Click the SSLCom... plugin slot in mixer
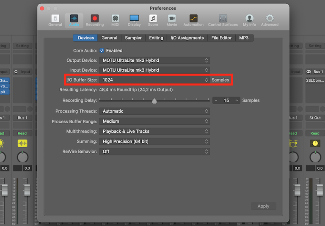This screenshot has height=226, width=325. pyautogui.click(x=315, y=80)
